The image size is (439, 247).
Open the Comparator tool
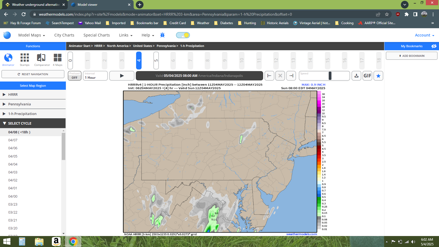[x=42, y=60]
